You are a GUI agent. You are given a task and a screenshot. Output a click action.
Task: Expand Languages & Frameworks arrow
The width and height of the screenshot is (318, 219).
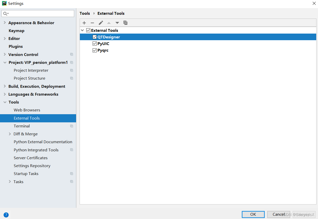tap(5, 94)
